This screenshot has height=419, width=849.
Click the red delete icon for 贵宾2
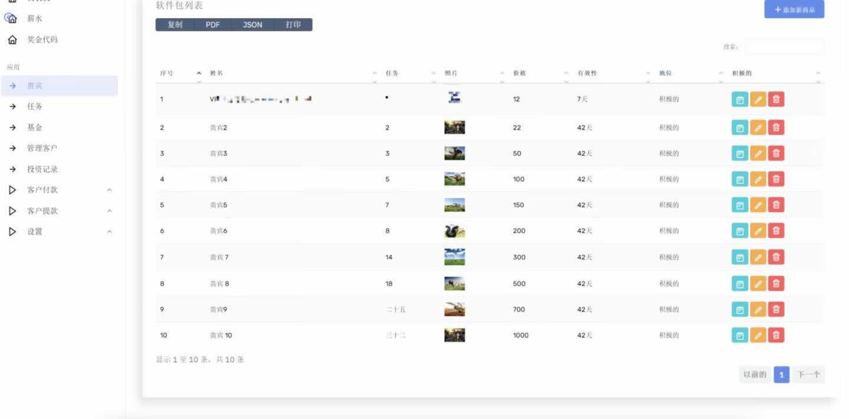(776, 127)
